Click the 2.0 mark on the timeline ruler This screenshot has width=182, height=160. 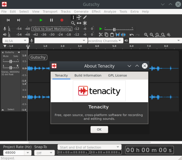63,46
